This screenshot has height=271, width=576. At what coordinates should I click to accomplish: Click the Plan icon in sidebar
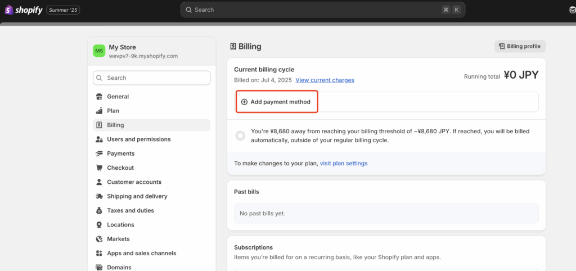pyautogui.click(x=100, y=111)
